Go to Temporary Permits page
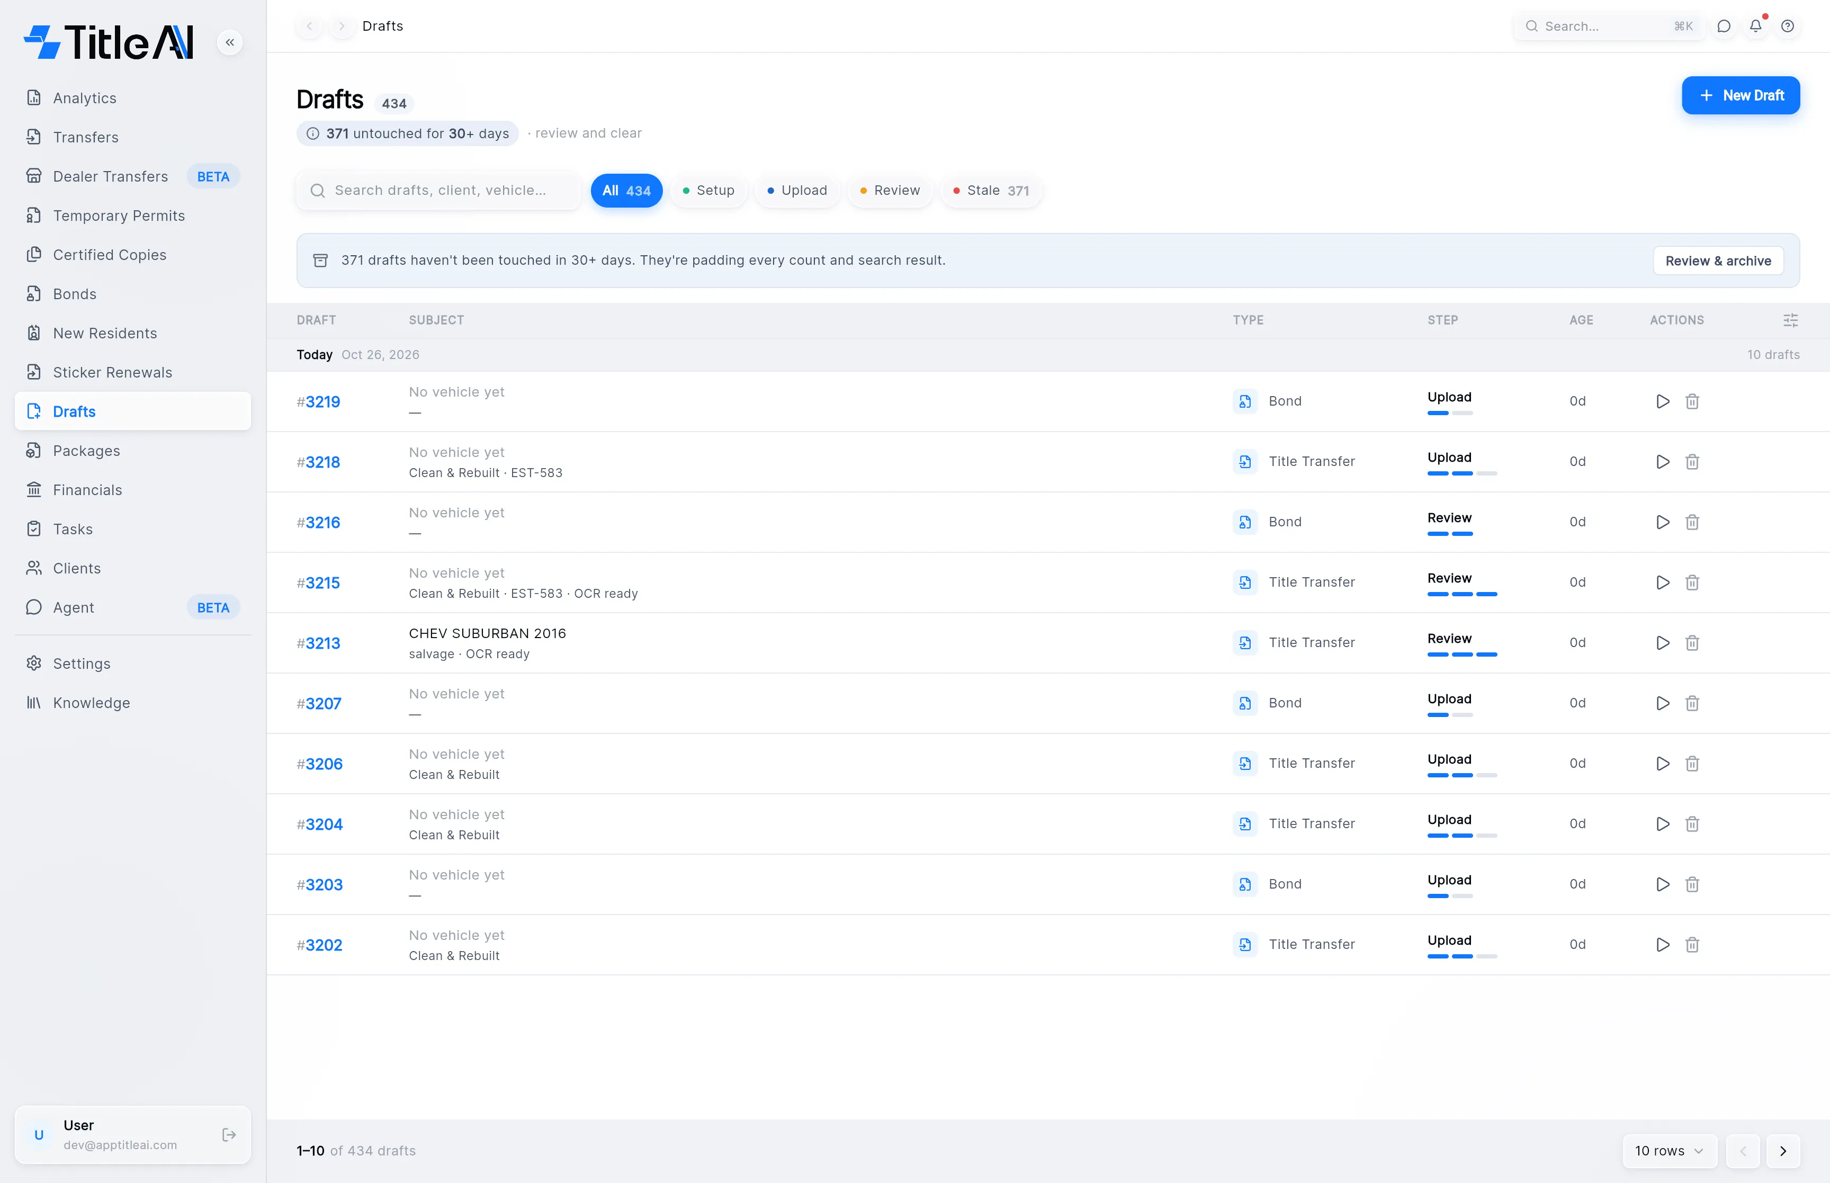 (x=133, y=216)
